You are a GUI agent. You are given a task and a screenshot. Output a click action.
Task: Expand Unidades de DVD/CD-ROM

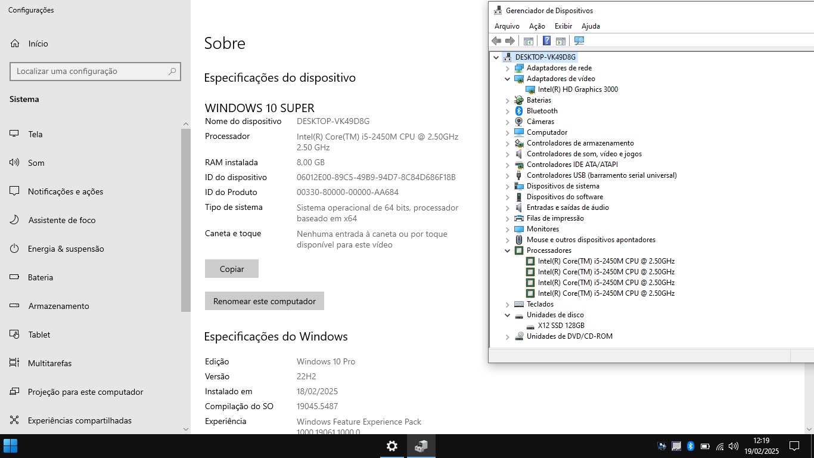(508, 336)
